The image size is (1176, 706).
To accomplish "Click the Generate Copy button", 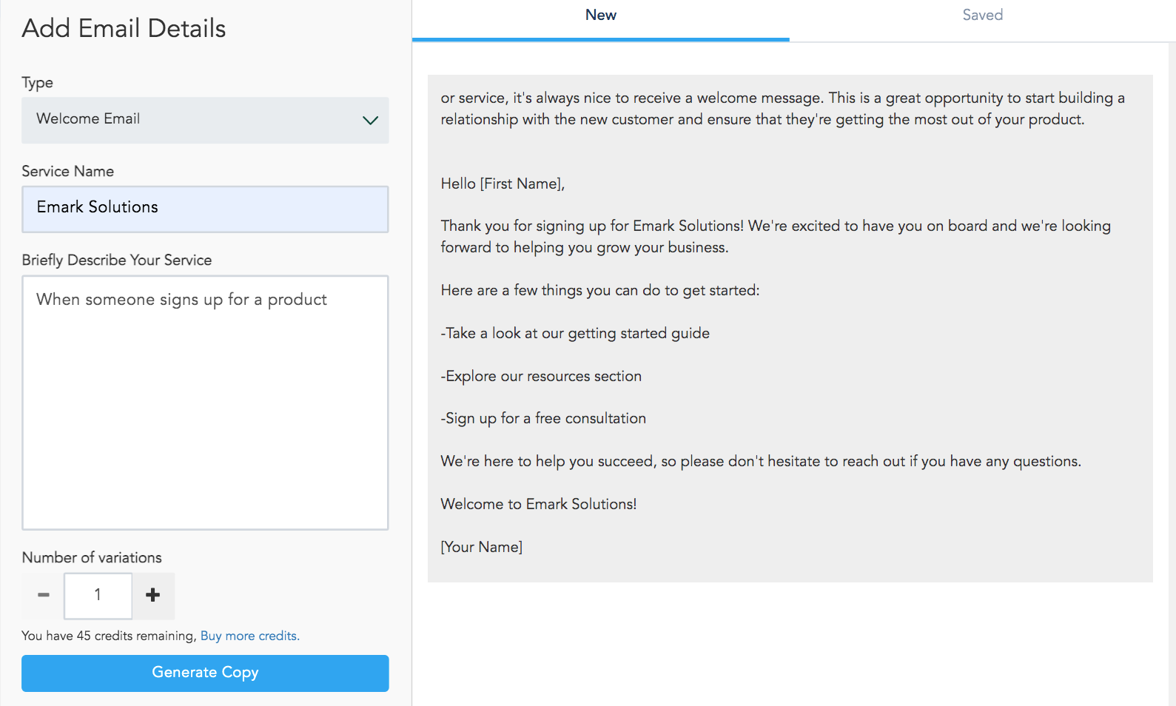I will 205,673.
